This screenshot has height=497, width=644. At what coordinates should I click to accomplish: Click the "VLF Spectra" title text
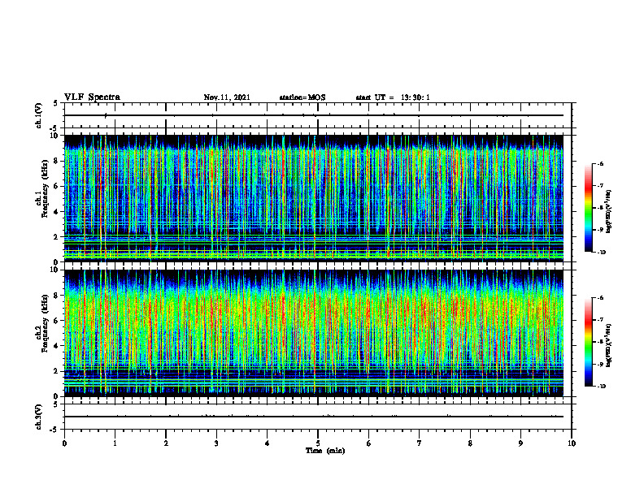pyautogui.click(x=92, y=97)
